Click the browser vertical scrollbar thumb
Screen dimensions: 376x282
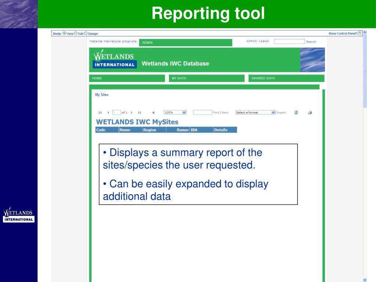coord(365,71)
